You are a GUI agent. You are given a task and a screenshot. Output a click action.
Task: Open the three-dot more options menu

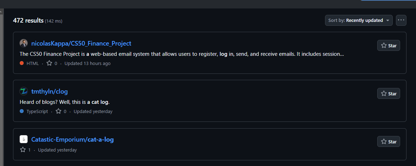[x=401, y=20]
